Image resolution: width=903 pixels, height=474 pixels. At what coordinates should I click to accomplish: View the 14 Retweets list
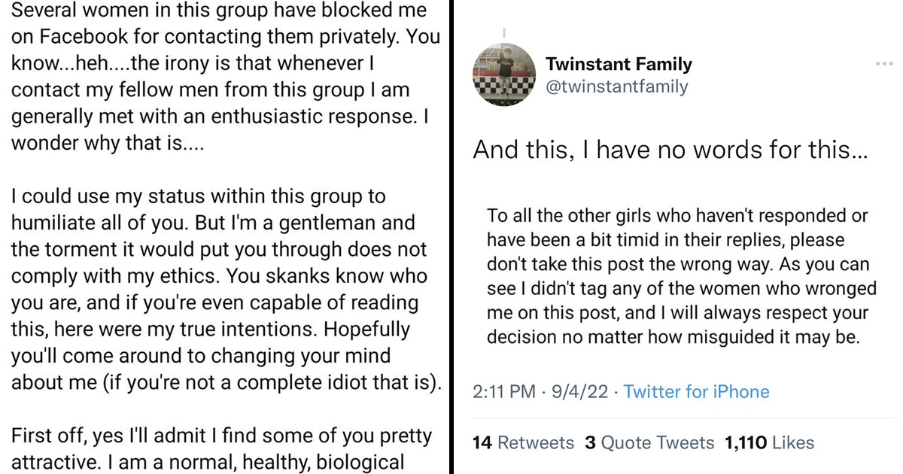[523, 443]
